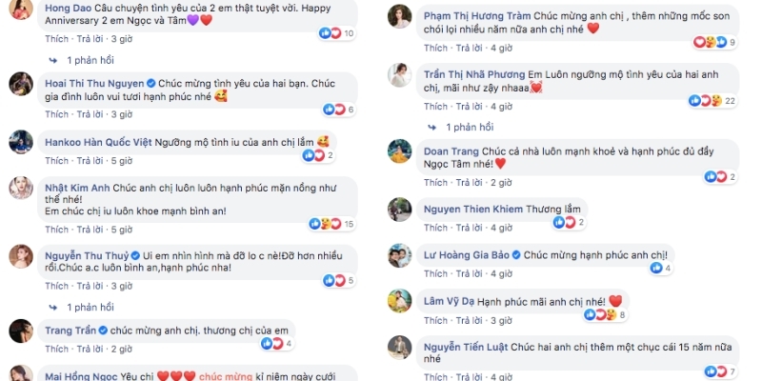Screen dimensions: 762x381
Task: Click Trả lời under Lâm Vỹ Dạ's comment
Action: [469, 320]
